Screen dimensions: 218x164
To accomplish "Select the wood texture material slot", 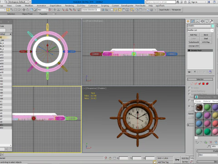I will point(199,108).
